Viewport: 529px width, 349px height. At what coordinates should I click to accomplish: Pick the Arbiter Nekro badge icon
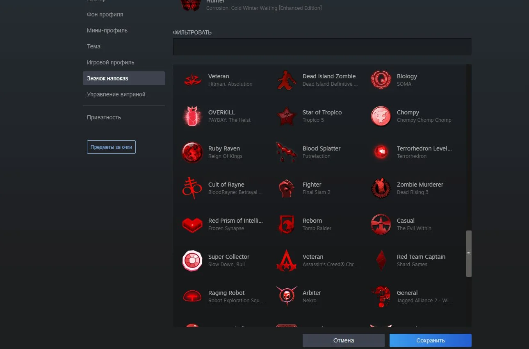286,297
